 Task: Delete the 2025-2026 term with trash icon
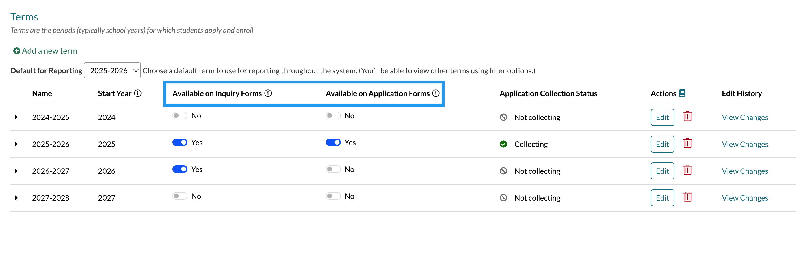pyautogui.click(x=687, y=143)
